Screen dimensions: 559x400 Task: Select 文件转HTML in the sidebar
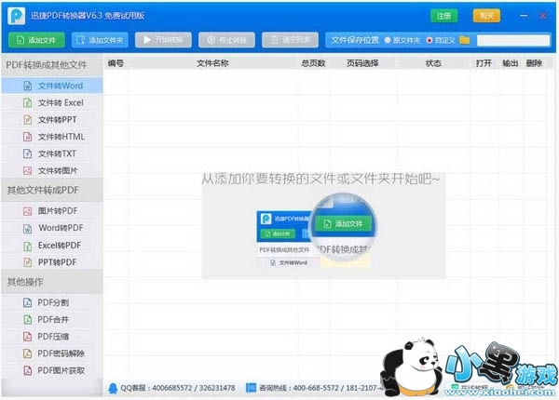click(52, 137)
